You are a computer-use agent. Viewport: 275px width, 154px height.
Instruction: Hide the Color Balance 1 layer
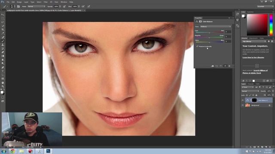click(243, 100)
